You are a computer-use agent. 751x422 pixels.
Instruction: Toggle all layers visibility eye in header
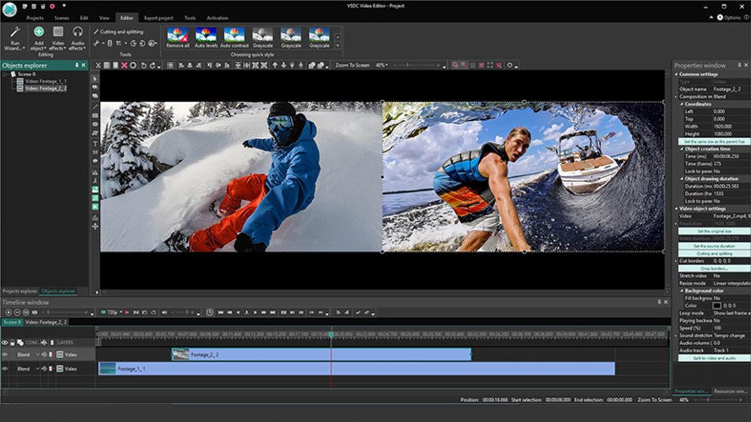pos(5,343)
